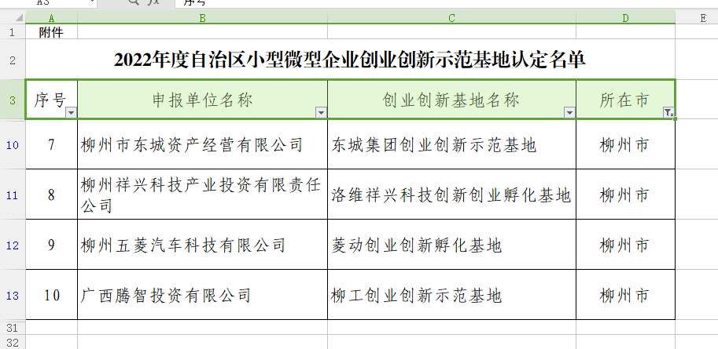Select the cell with number 9

[51, 245]
